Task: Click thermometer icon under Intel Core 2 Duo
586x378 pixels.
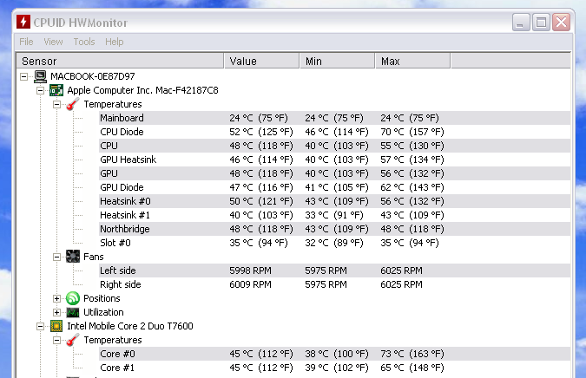Action: pyautogui.click(x=73, y=340)
